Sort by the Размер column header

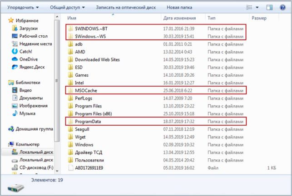tap(259, 18)
